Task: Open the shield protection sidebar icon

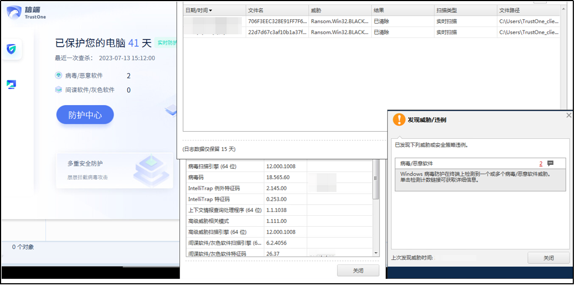Action: (x=11, y=50)
